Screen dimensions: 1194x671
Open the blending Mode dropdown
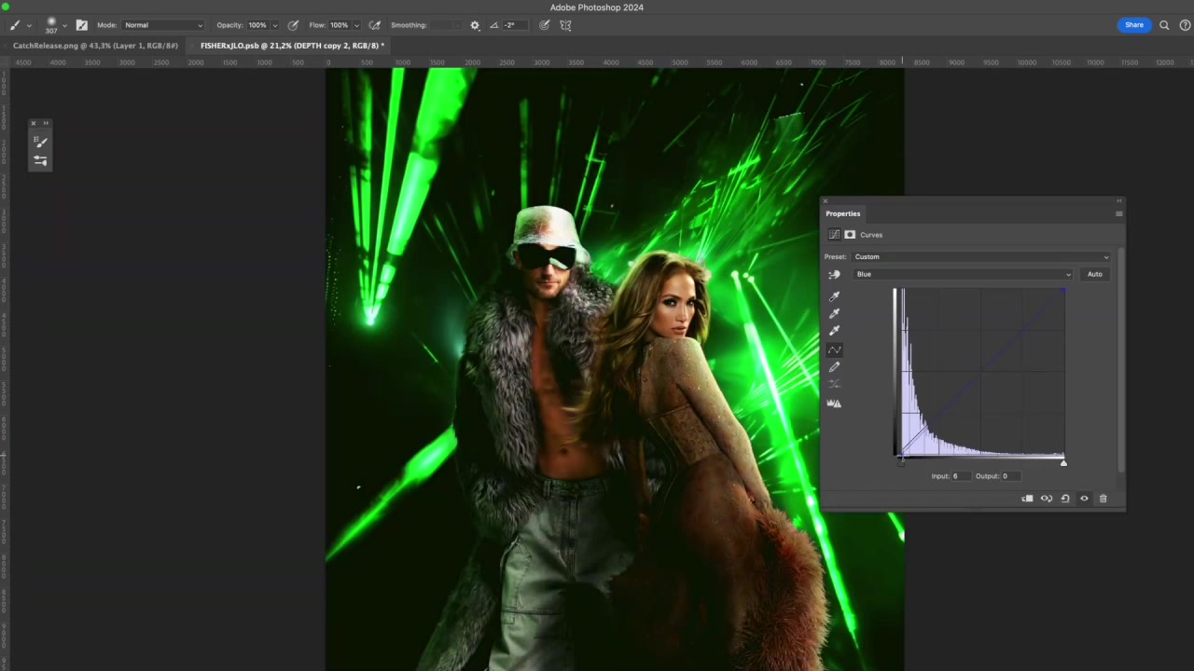tap(163, 25)
